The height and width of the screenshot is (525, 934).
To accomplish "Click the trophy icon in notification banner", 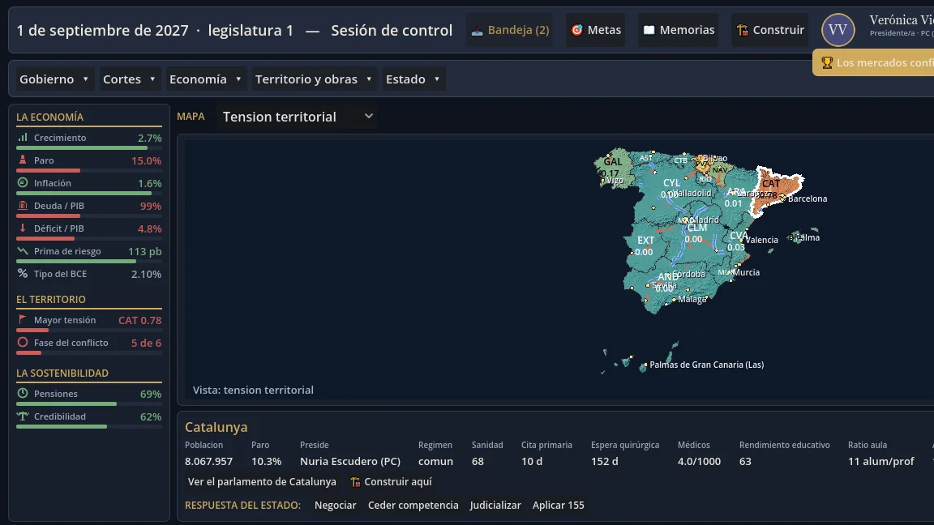I will [827, 62].
